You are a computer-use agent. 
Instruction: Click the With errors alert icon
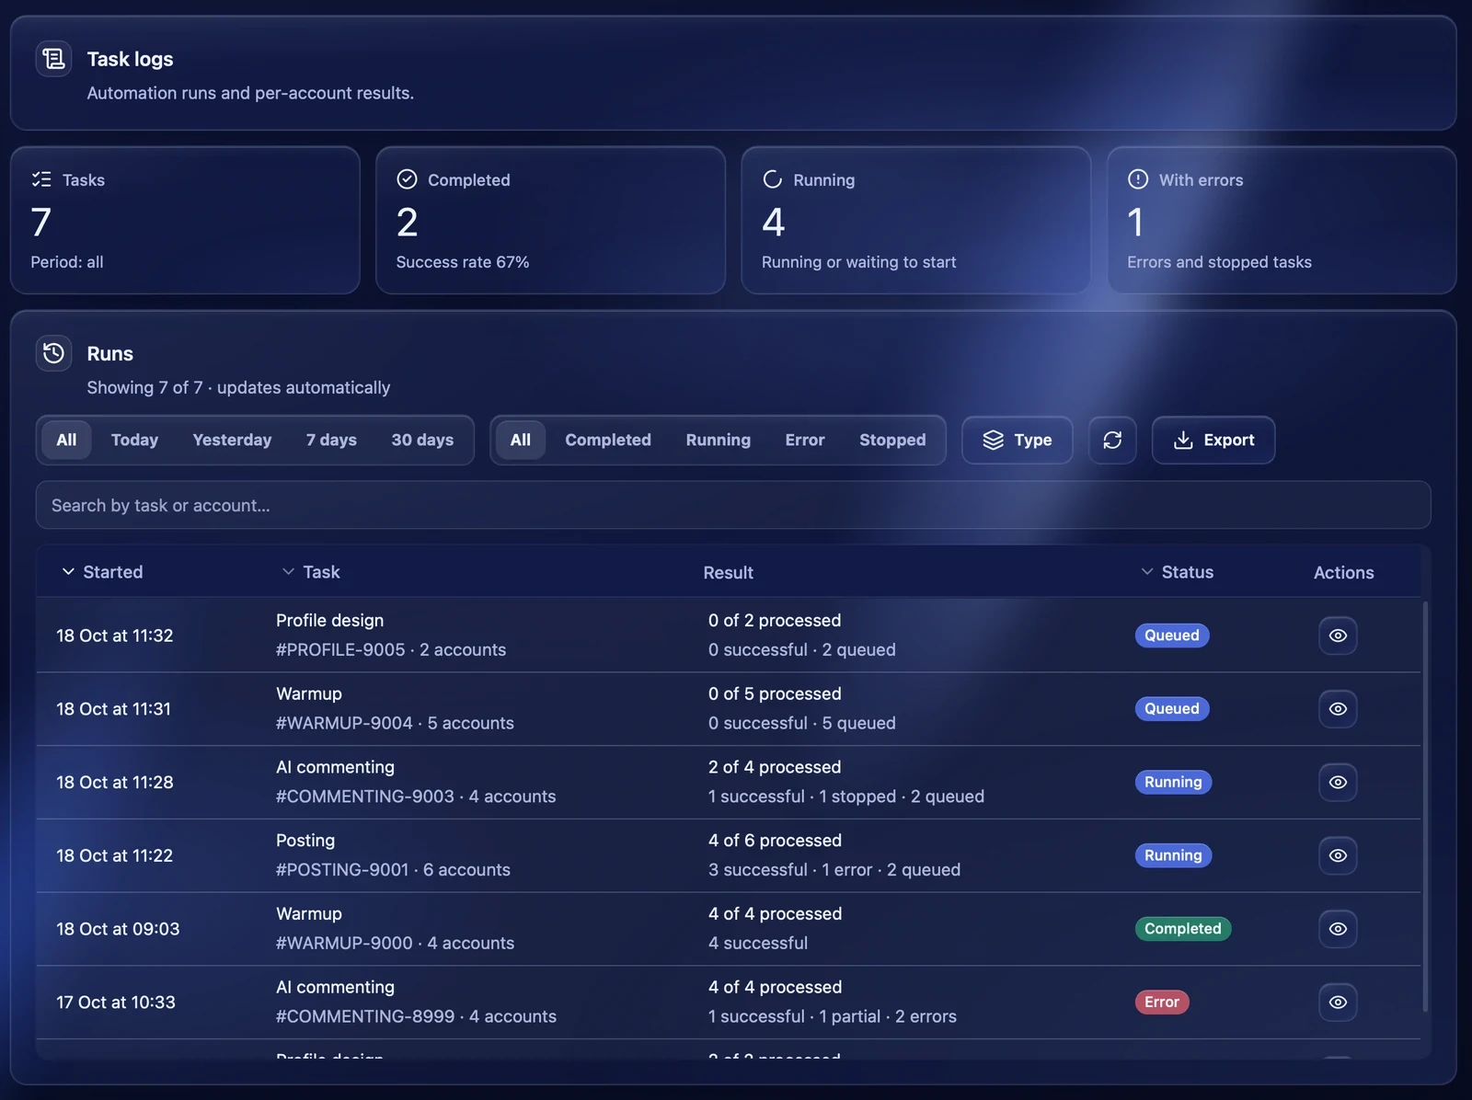point(1138,179)
